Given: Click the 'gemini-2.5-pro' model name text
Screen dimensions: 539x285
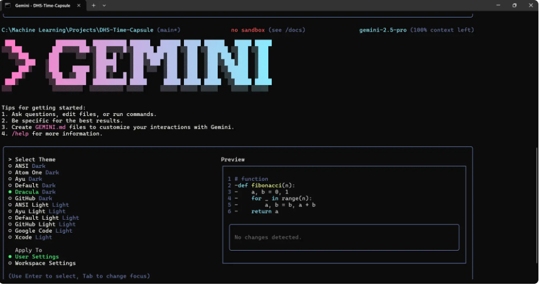Looking at the screenshot, I should click(x=383, y=30).
